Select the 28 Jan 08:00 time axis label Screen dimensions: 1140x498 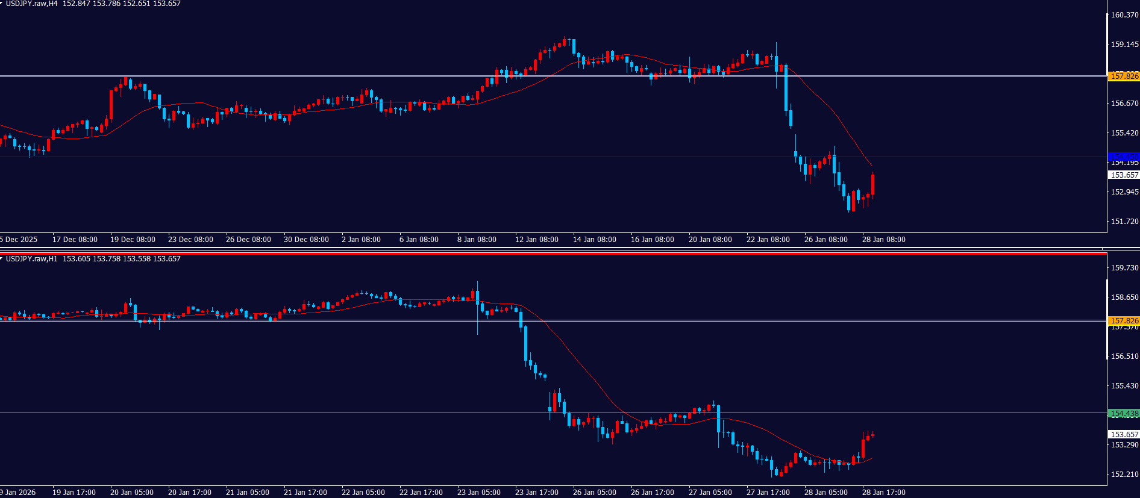[883, 240]
